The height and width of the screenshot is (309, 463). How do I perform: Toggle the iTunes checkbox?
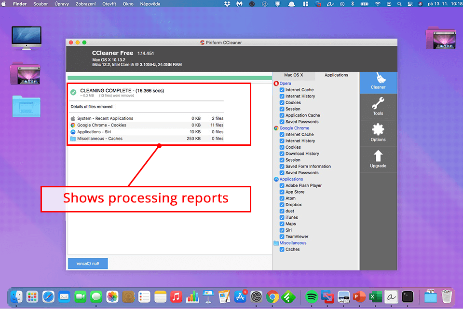pyautogui.click(x=282, y=217)
